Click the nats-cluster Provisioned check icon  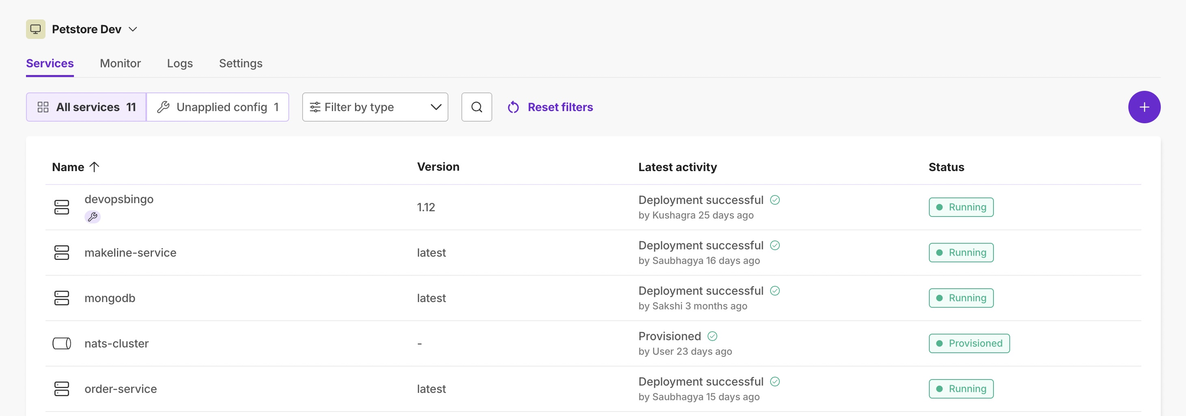tap(712, 336)
